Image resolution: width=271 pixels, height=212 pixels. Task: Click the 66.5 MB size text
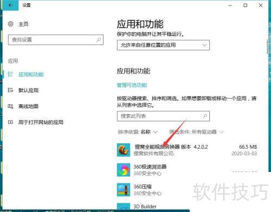248,147
